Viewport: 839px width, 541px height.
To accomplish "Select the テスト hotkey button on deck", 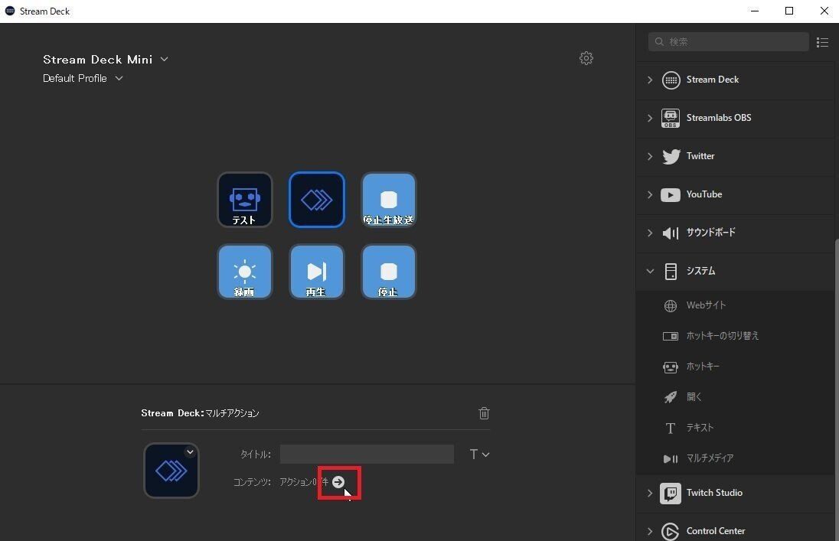I will 244,200.
